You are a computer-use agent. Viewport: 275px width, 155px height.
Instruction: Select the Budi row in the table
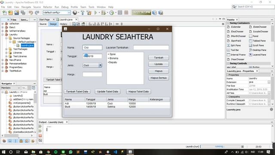[x=117, y=107]
